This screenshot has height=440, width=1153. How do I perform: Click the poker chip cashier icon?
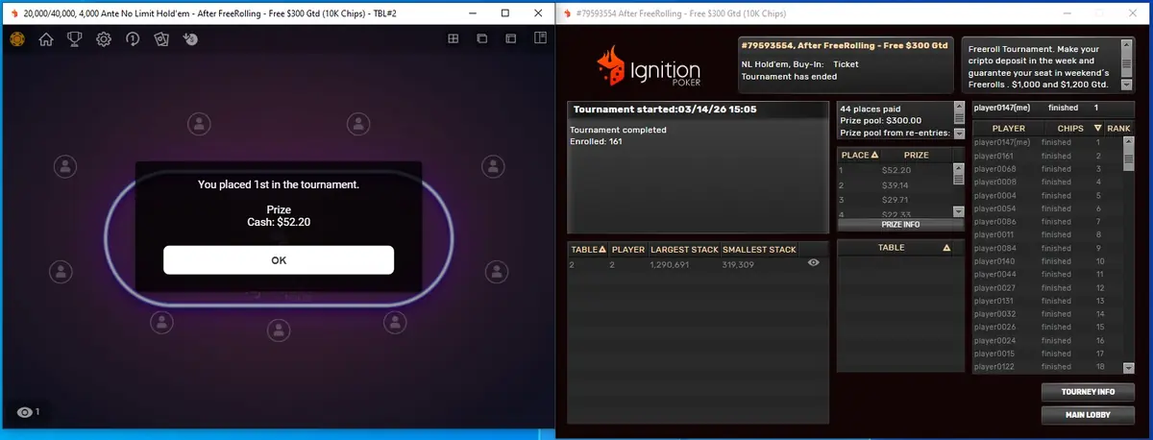click(x=16, y=39)
